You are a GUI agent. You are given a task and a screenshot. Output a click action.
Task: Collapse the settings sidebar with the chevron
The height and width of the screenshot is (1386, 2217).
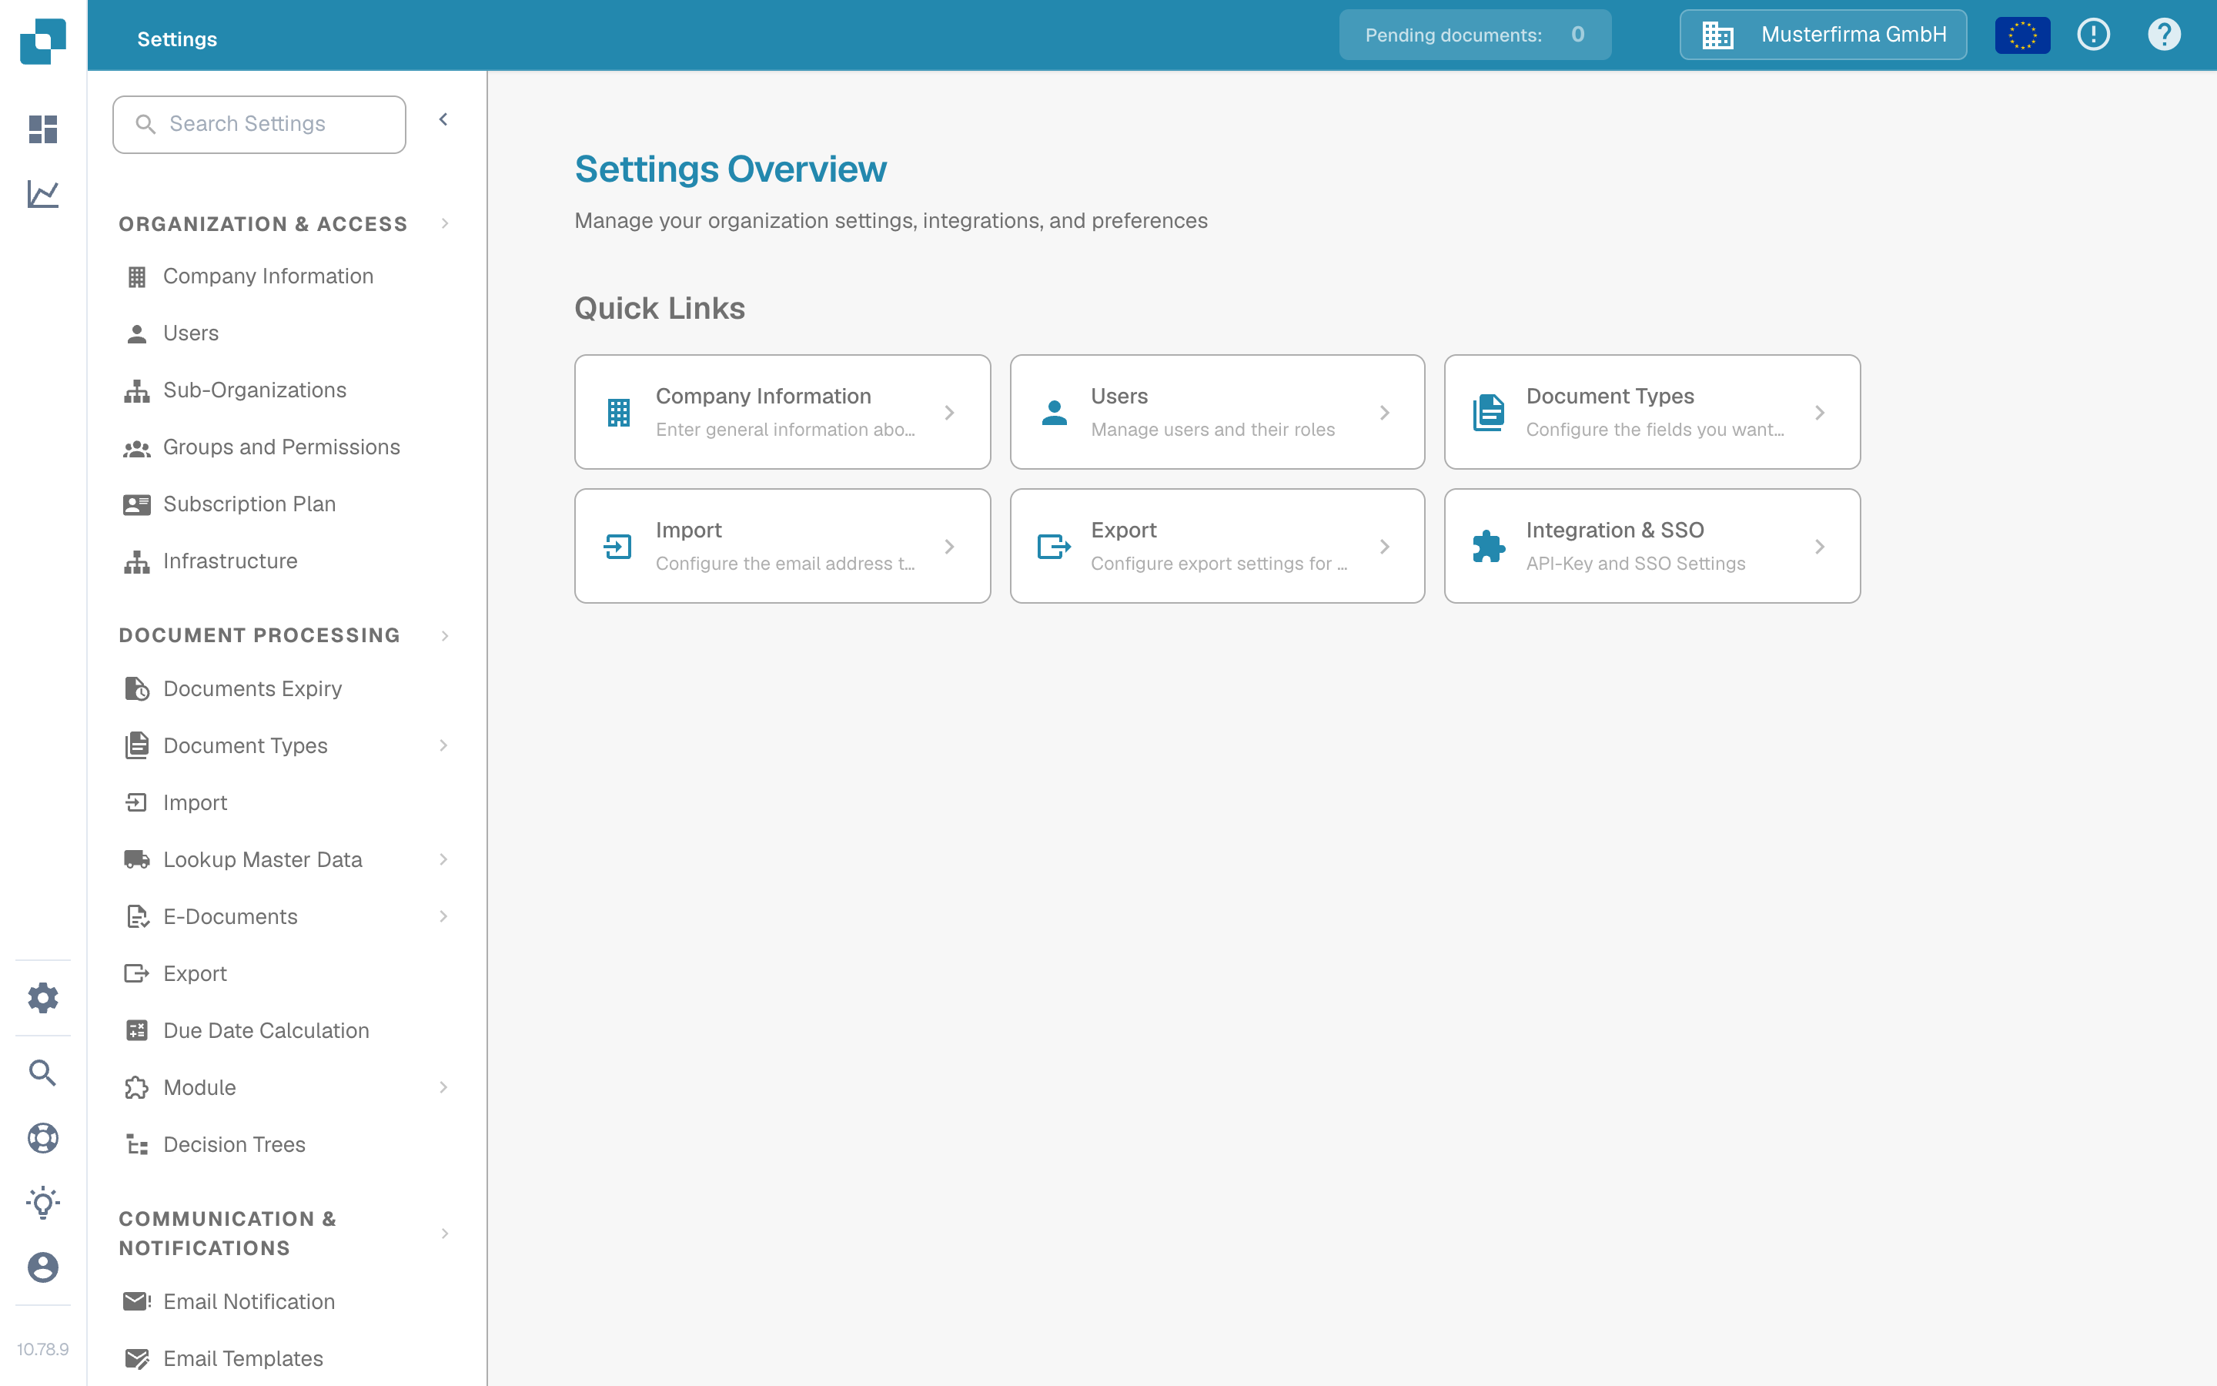pyautogui.click(x=443, y=120)
